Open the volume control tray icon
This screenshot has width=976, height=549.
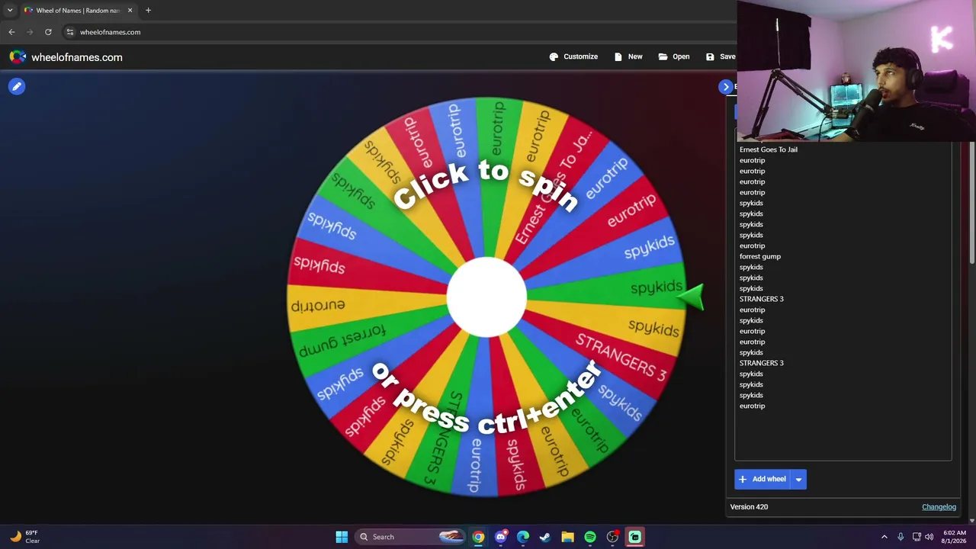pyautogui.click(x=929, y=537)
